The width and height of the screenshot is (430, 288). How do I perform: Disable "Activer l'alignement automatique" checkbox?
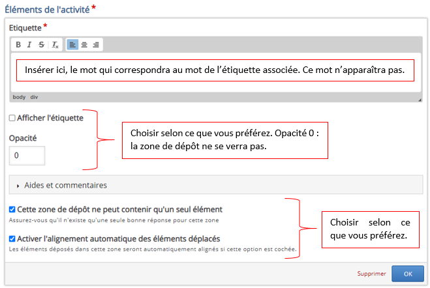point(12,238)
